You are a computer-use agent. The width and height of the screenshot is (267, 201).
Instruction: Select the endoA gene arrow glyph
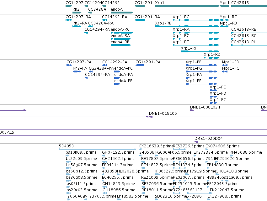(x=122, y=13)
